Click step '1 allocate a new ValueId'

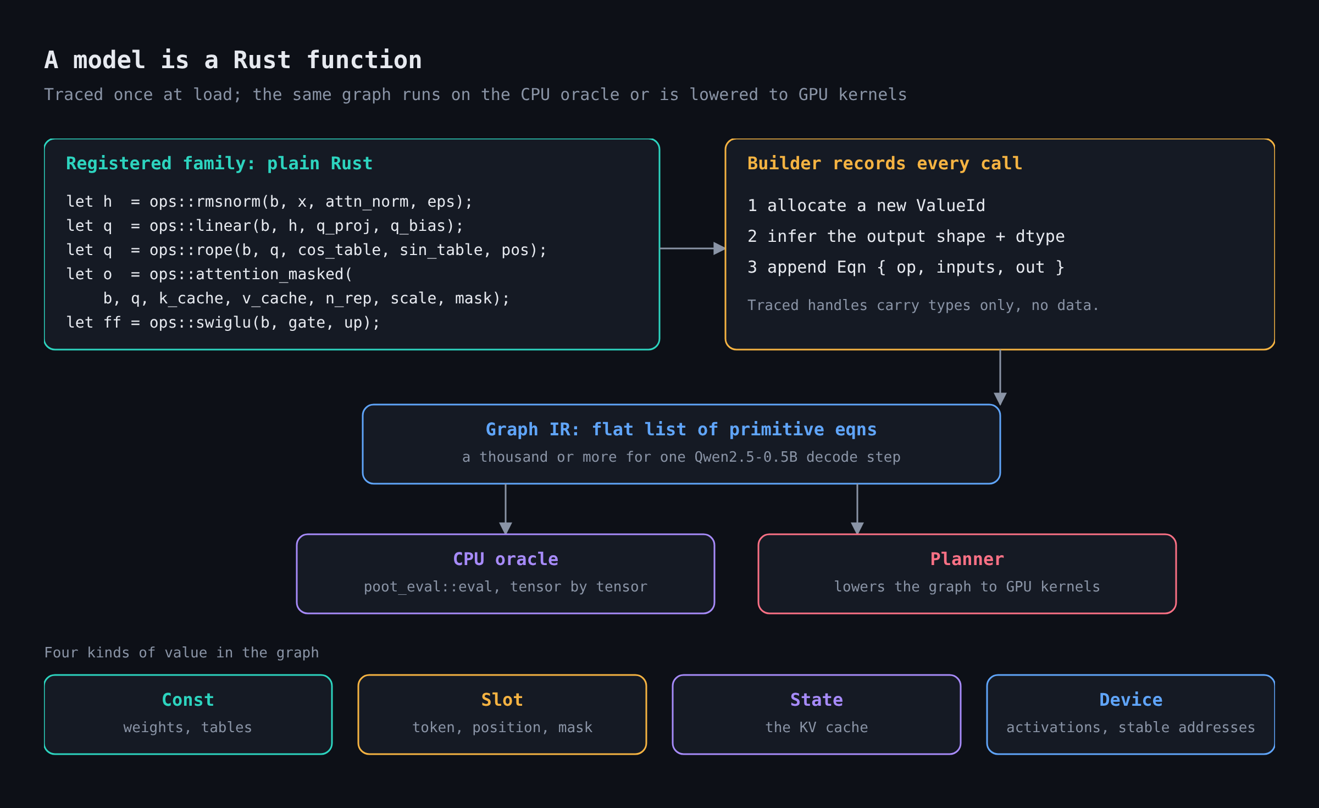[x=867, y=206]
